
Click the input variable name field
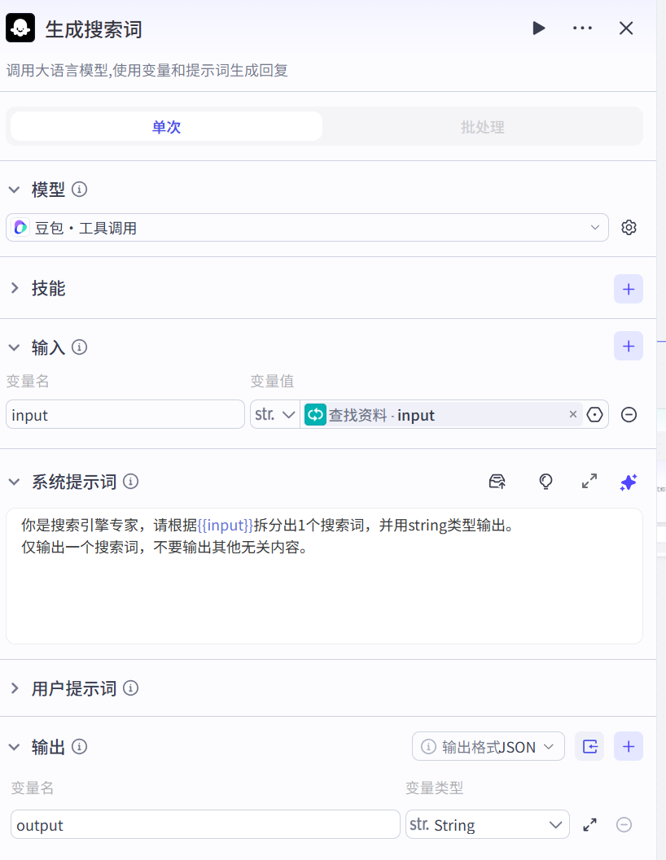125,415
